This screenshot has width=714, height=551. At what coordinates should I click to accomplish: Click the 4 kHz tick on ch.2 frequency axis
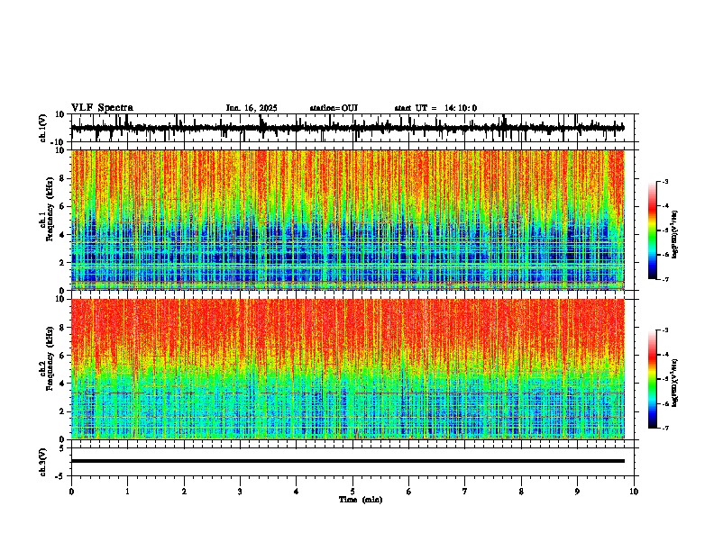point(63,384)
